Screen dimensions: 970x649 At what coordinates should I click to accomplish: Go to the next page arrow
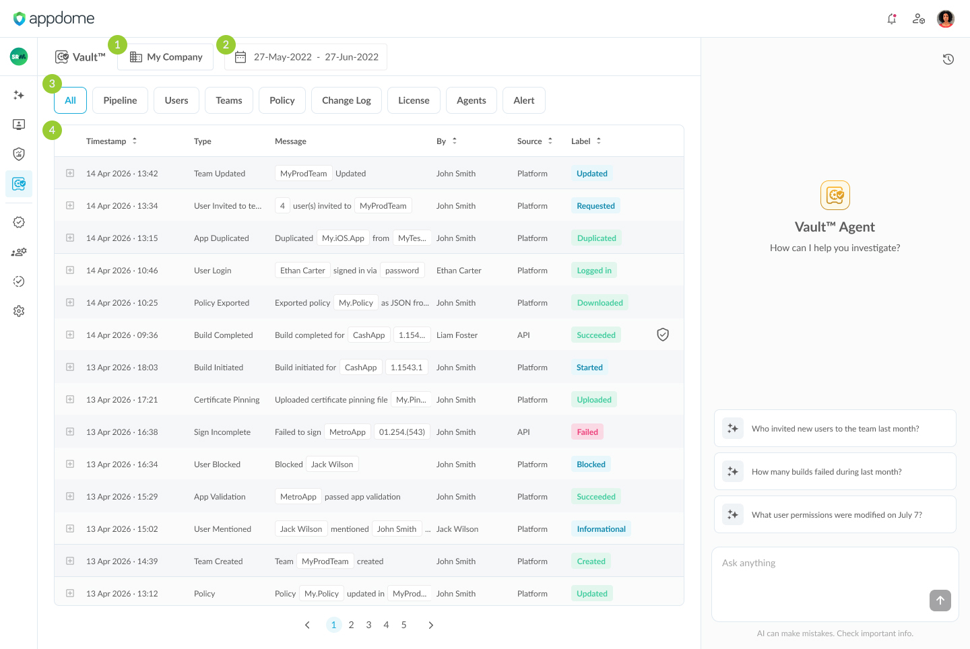click(x=431, y=625)
